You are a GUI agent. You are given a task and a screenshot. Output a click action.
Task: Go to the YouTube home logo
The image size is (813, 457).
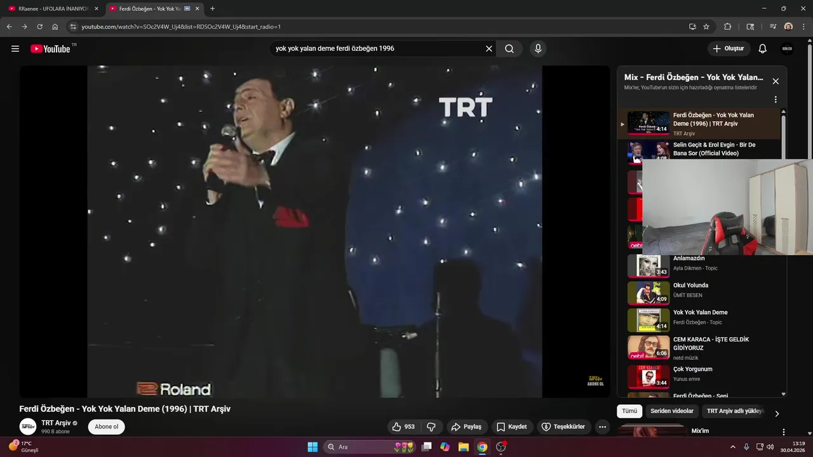(x=50, y=49)
